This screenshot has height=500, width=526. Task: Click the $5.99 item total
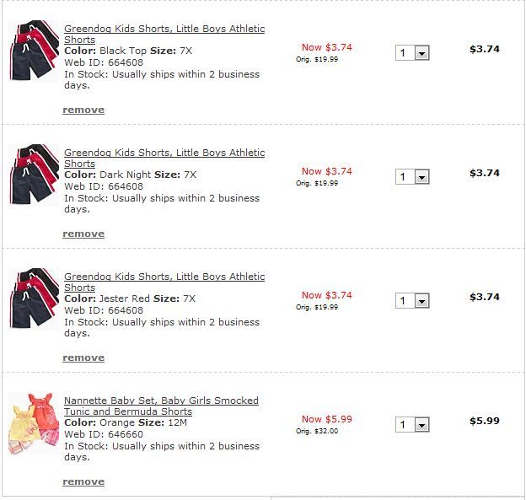[485, 421]
